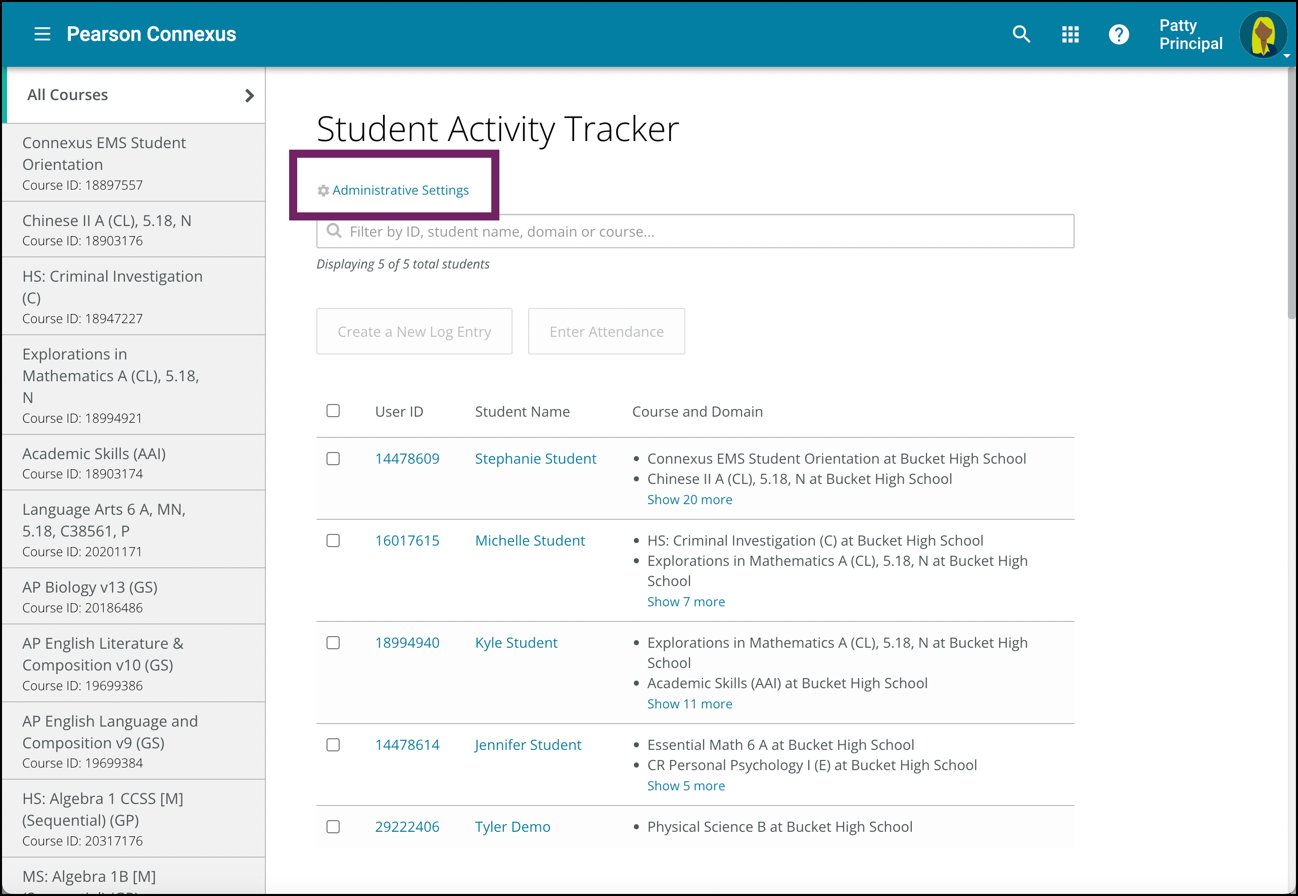Expand Show 11 more courses for Kyle
1298x896 pixels.
[x=689, y=703]
